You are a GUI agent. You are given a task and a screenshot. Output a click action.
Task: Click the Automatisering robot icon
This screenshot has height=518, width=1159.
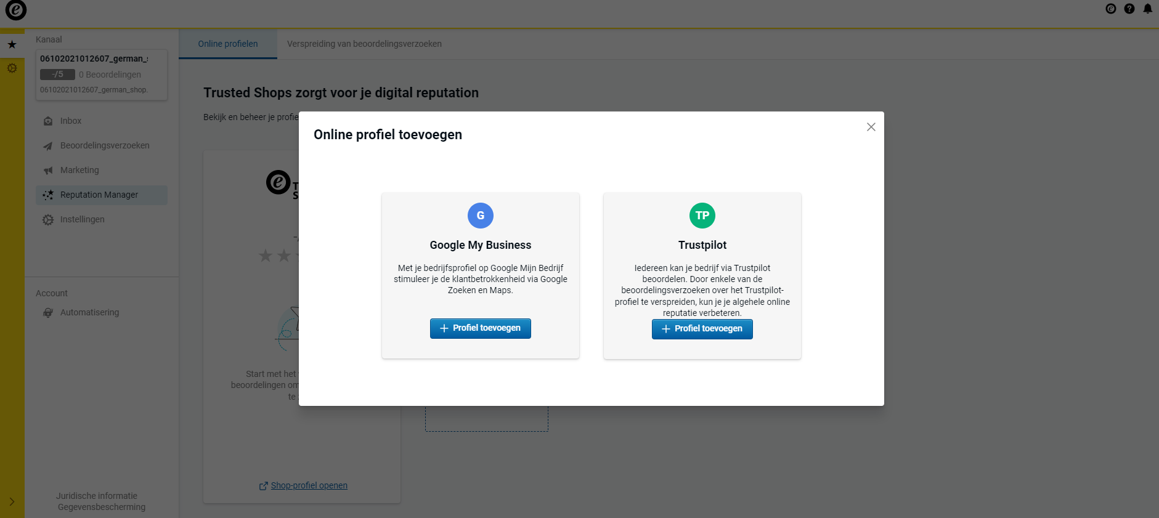[48, 313]
